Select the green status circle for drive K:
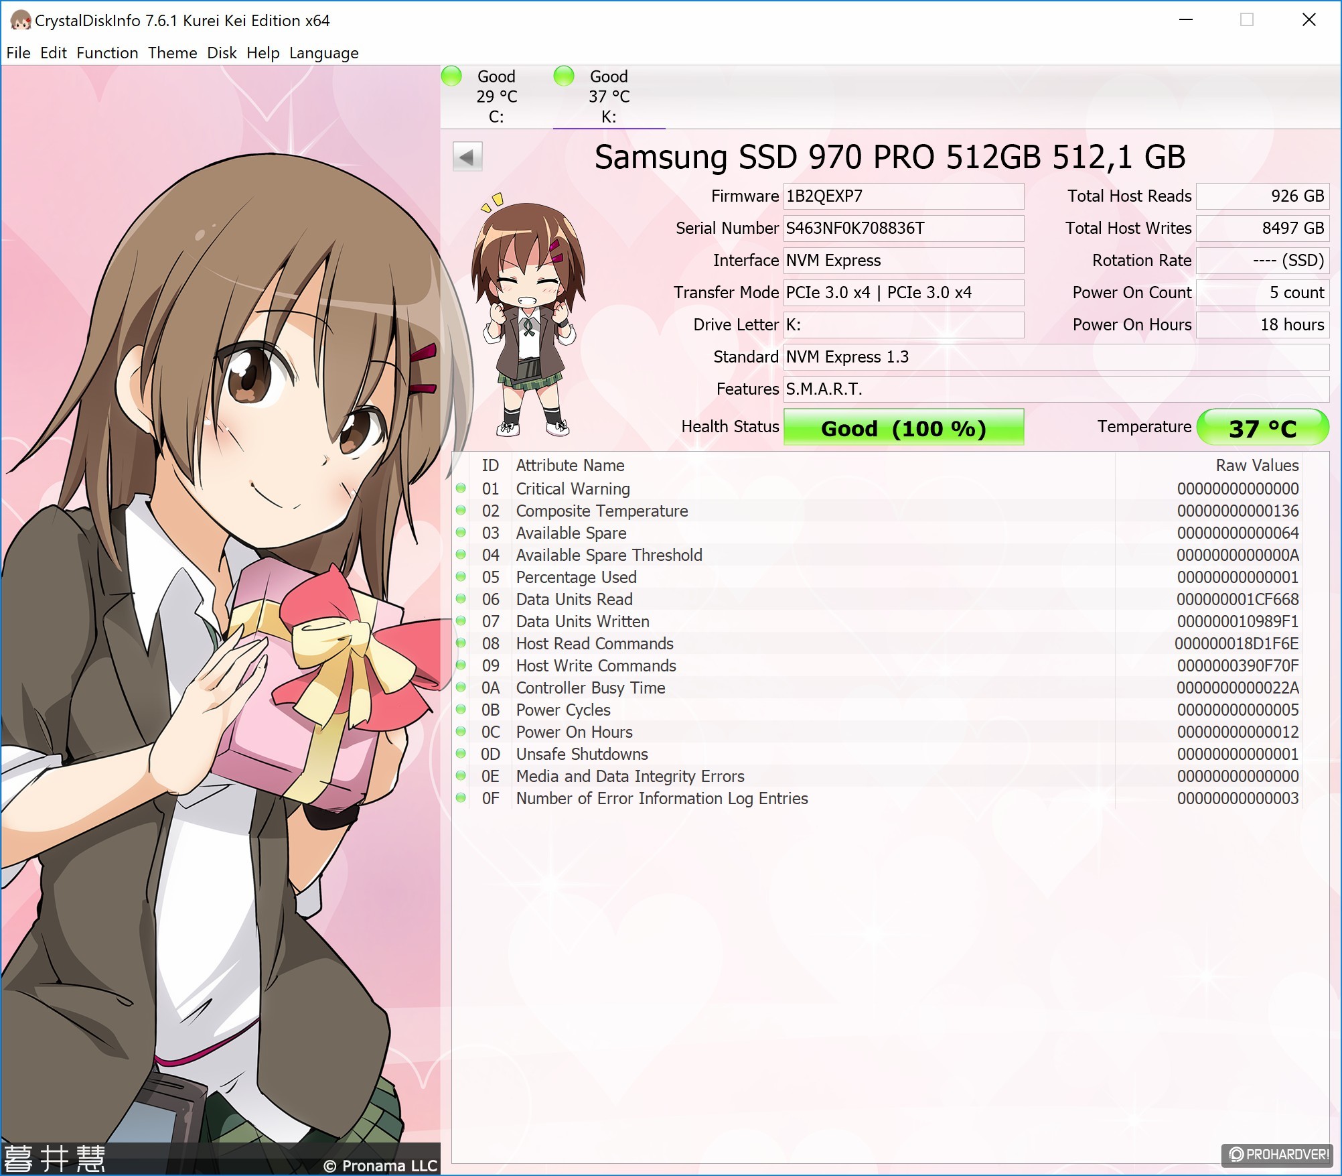1342x1176 pixels. coord(564,76)
